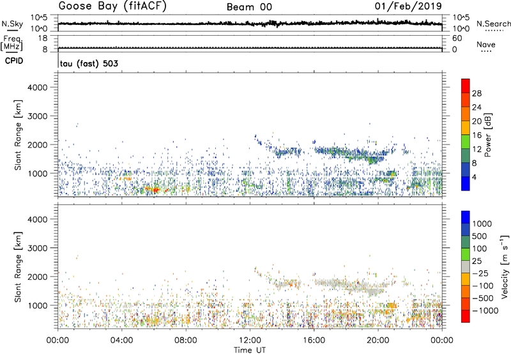Viewport: 511px width, 354px height.
Task: Click the "4000" range tick of the power panel
Action: (x=38, y=88)
